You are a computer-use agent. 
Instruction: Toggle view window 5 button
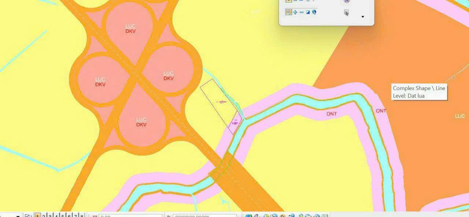click(63, 216)
